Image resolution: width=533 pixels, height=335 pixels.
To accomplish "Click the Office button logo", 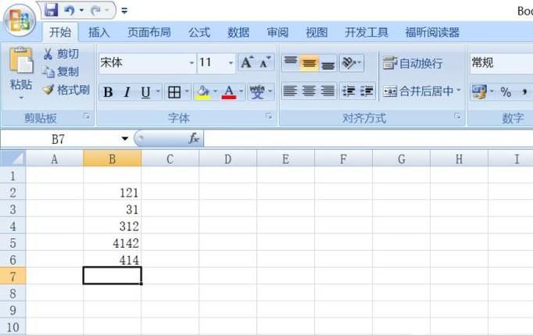I will click(x=20, y=20).
